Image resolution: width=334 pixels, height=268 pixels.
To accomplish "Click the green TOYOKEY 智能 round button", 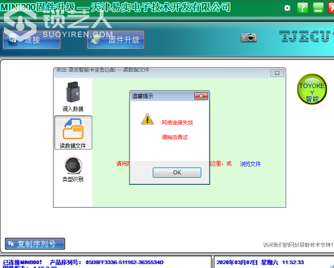I will [312, 89].
